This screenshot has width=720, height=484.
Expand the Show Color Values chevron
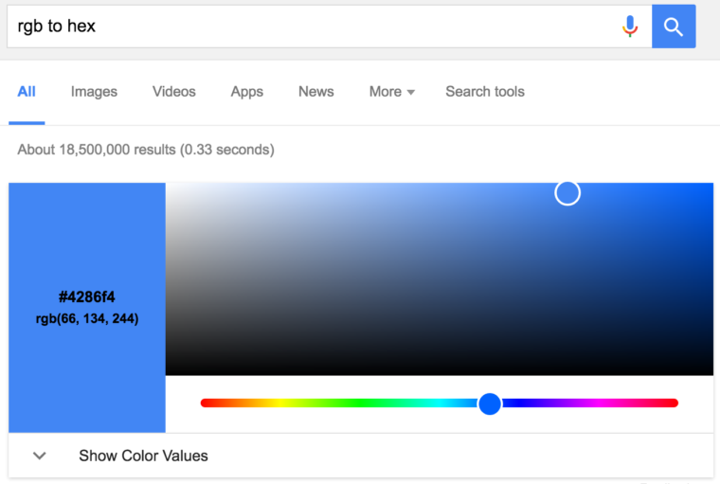coord(40,456)
